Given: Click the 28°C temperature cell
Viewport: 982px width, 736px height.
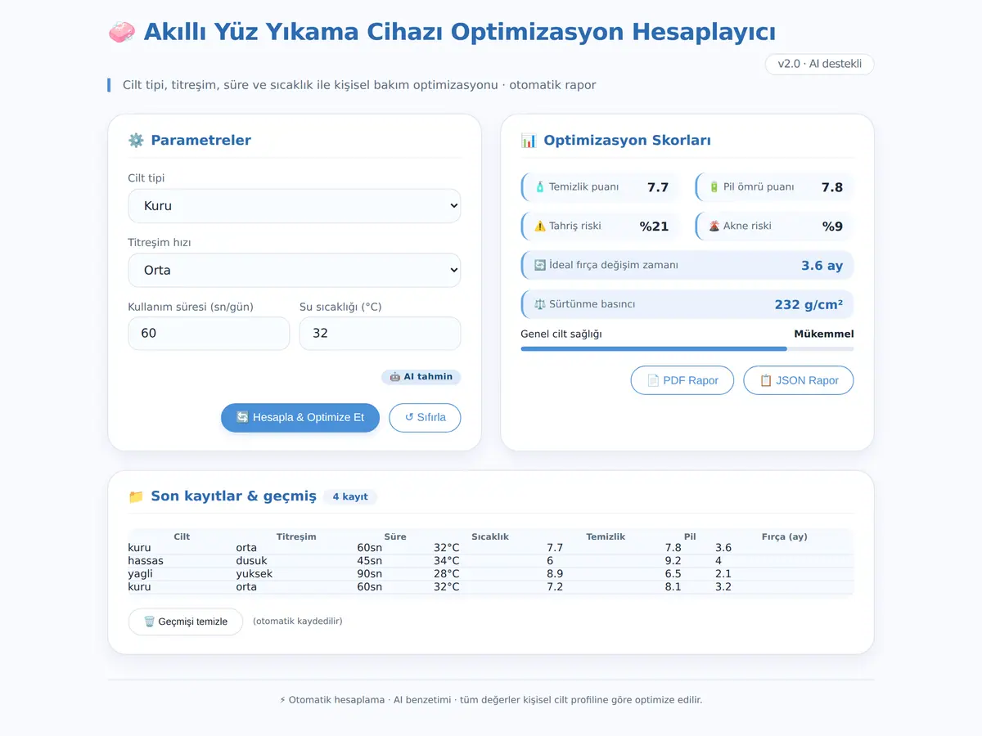Looking at the screenshot, I should (447, 574).
